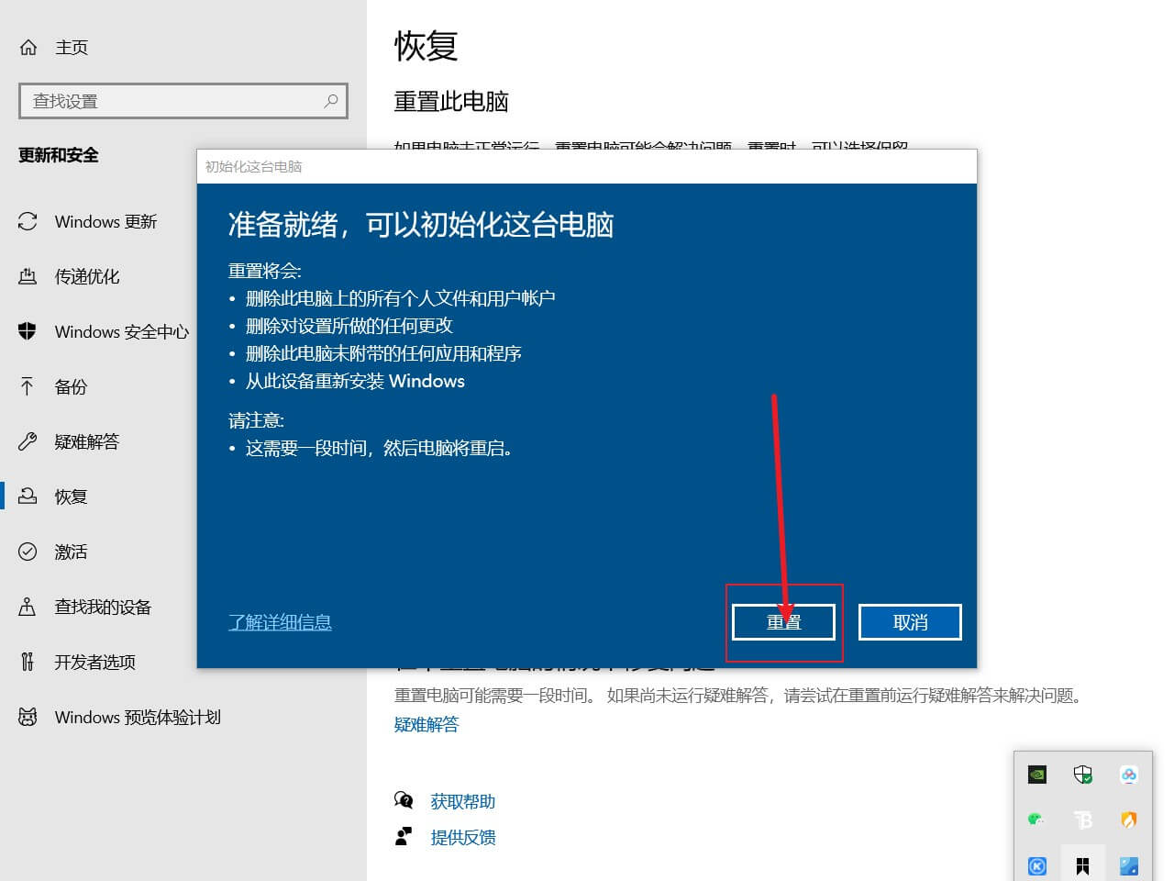The width and height of the screenshot is (1174, 881).
Task: Open the blue K tray icon
Action: click(x=1037, y=865)
